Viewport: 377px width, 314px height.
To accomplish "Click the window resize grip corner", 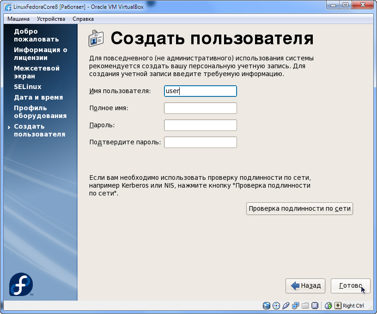I will pos(371,307).
